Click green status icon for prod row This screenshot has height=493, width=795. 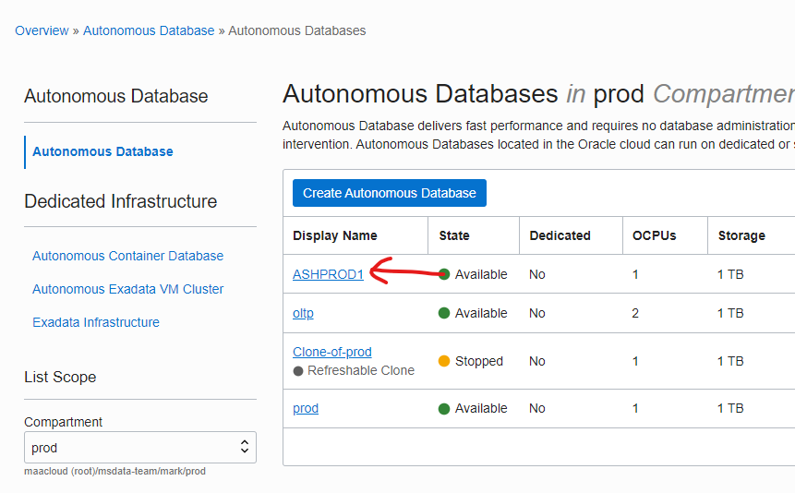[x=444, y=408]
